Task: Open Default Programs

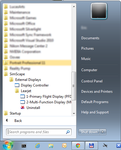Action: [95, 102]
